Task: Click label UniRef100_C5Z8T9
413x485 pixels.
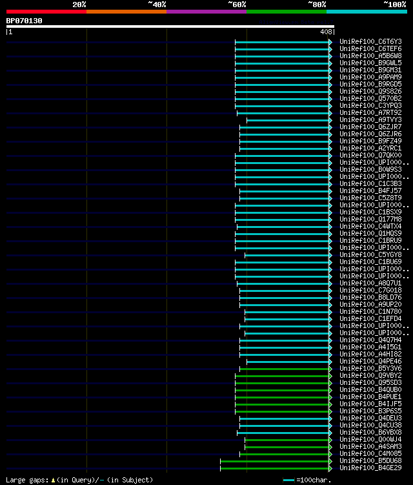Action: (370, 198)
